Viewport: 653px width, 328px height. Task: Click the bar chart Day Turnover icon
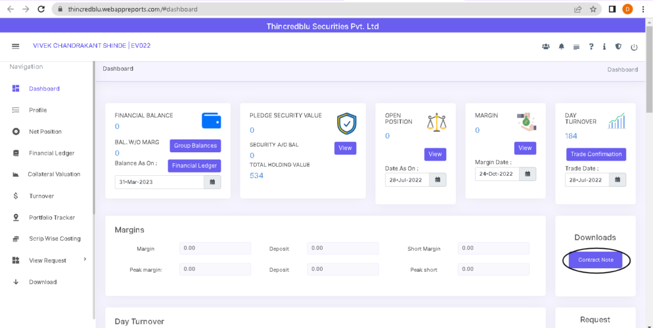(x=617, y=120)
